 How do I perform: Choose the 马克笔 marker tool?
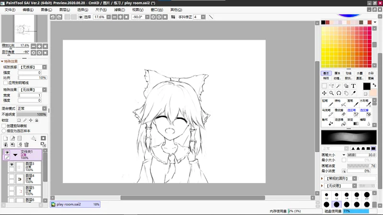[x=327, y=112]
